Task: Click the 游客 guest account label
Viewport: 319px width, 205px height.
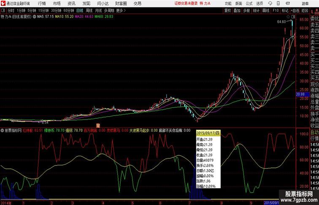Action: (x=305, y=3)
